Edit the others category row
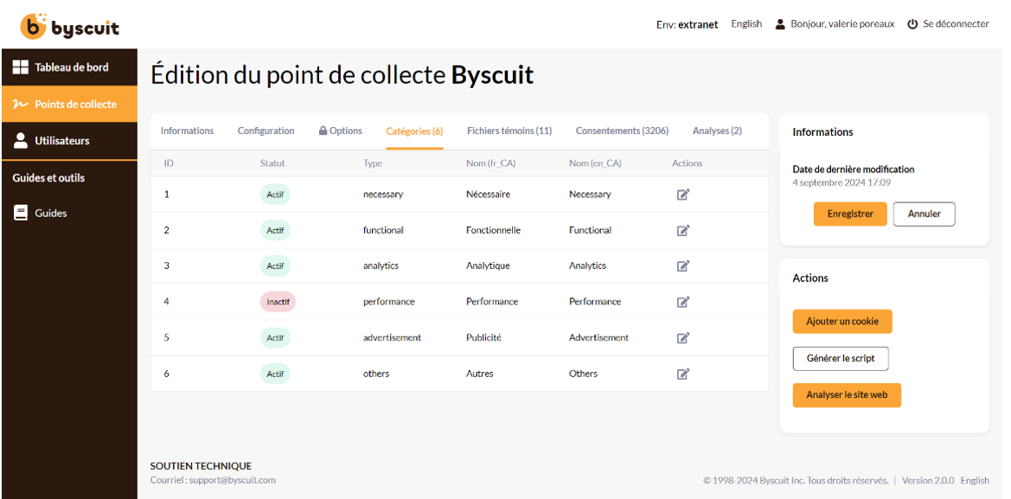 pos(683,374)
